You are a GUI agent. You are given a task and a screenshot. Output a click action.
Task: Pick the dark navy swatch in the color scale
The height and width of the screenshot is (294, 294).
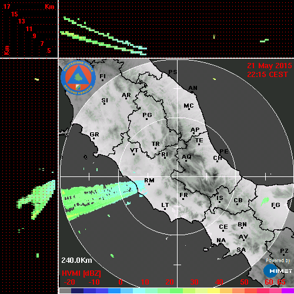(x=77, y=291)
